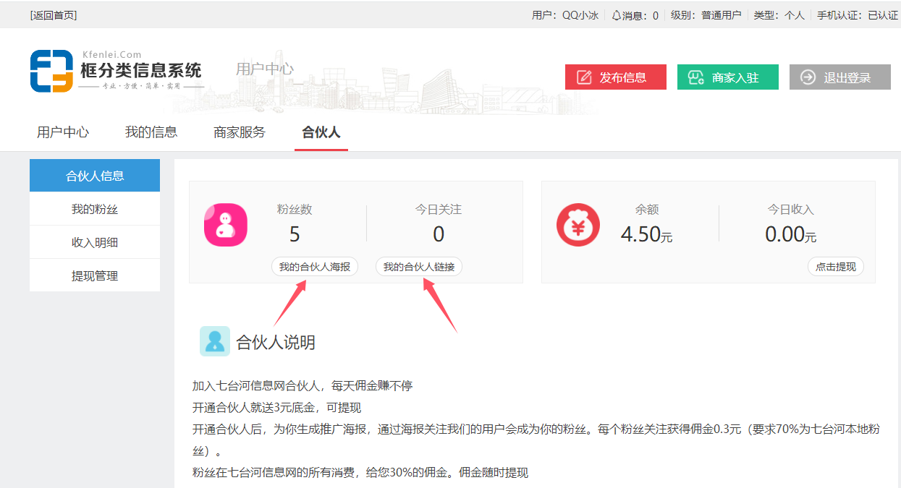The height and width of the screenshot is (488, 901).
Task: Select 合伙人信息 in the sidebar
Action: (95, 176)
